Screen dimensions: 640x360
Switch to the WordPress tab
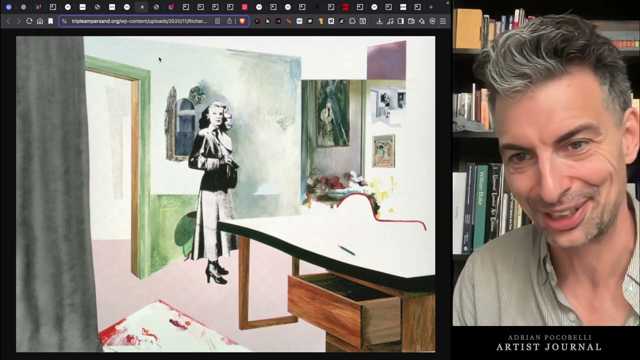(8, 7)
